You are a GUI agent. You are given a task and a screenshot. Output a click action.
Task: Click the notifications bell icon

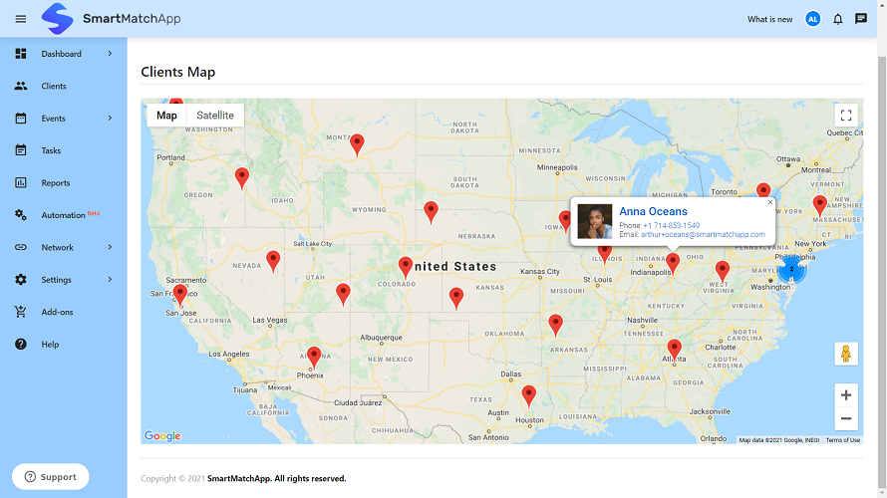click(838, 19)
